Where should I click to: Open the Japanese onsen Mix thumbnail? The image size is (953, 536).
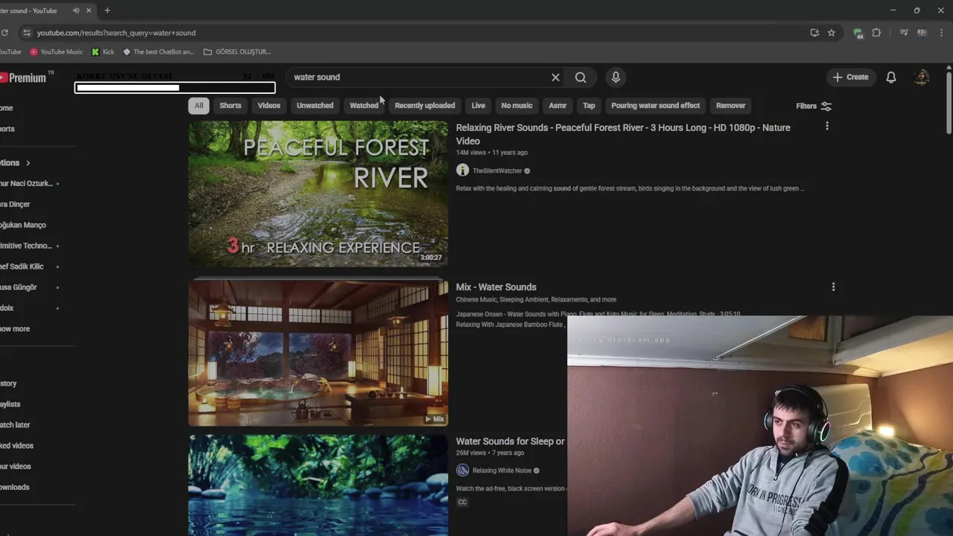(x=318, y=353)
